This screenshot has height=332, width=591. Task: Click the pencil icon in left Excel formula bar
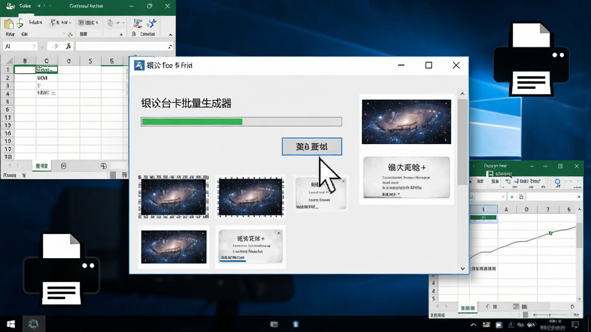click(x=55, y=46)
